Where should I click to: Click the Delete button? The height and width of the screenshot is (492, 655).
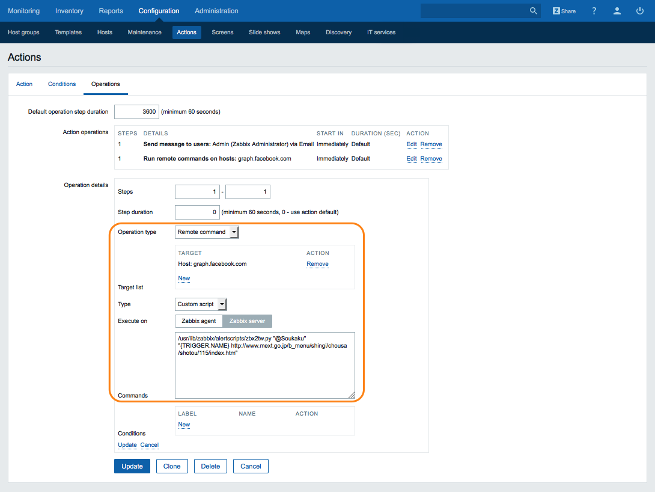210,466
